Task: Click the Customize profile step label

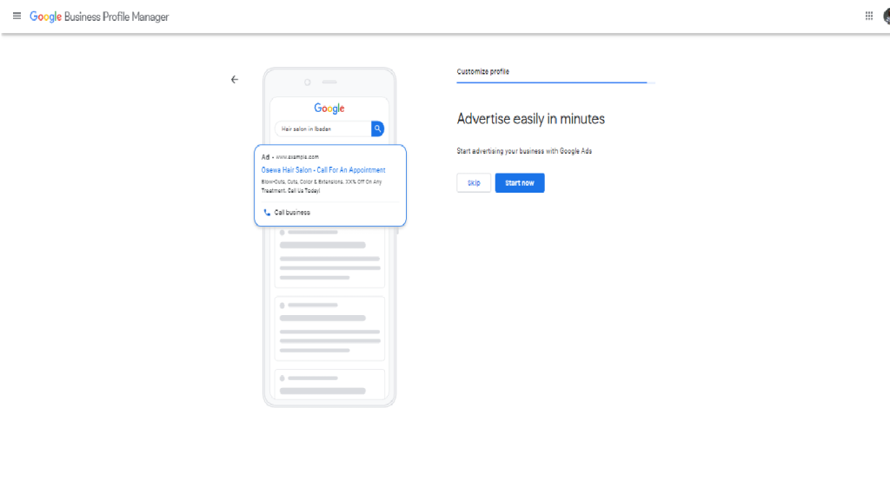Action: 483,71
